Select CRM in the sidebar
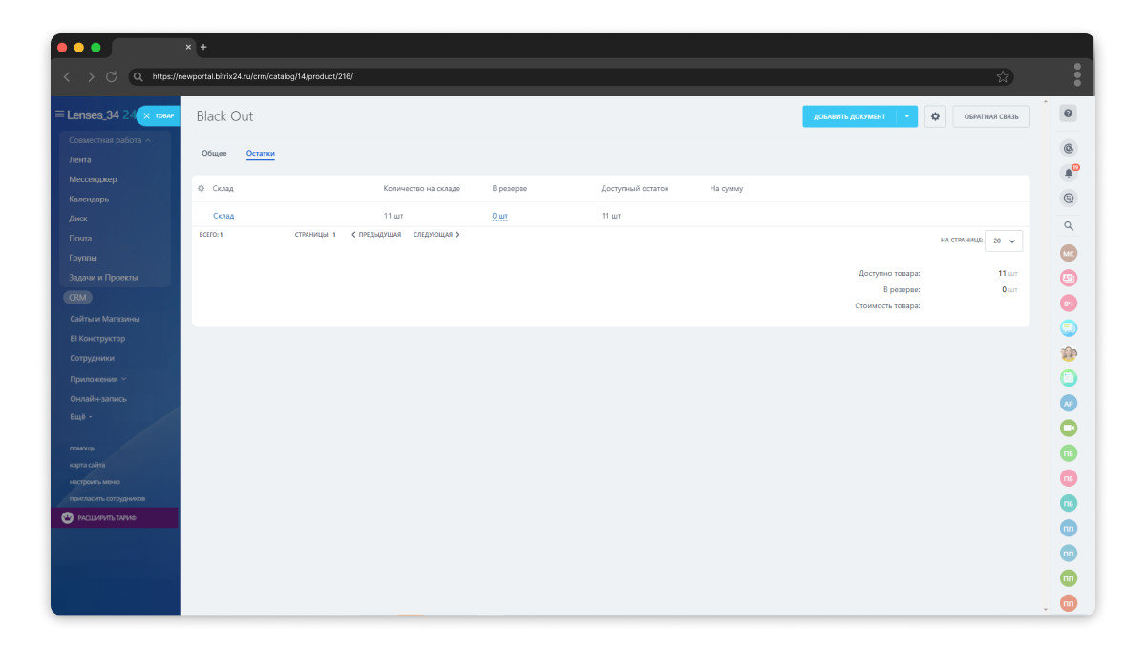 pyautogui.click(x=78, y=298)
